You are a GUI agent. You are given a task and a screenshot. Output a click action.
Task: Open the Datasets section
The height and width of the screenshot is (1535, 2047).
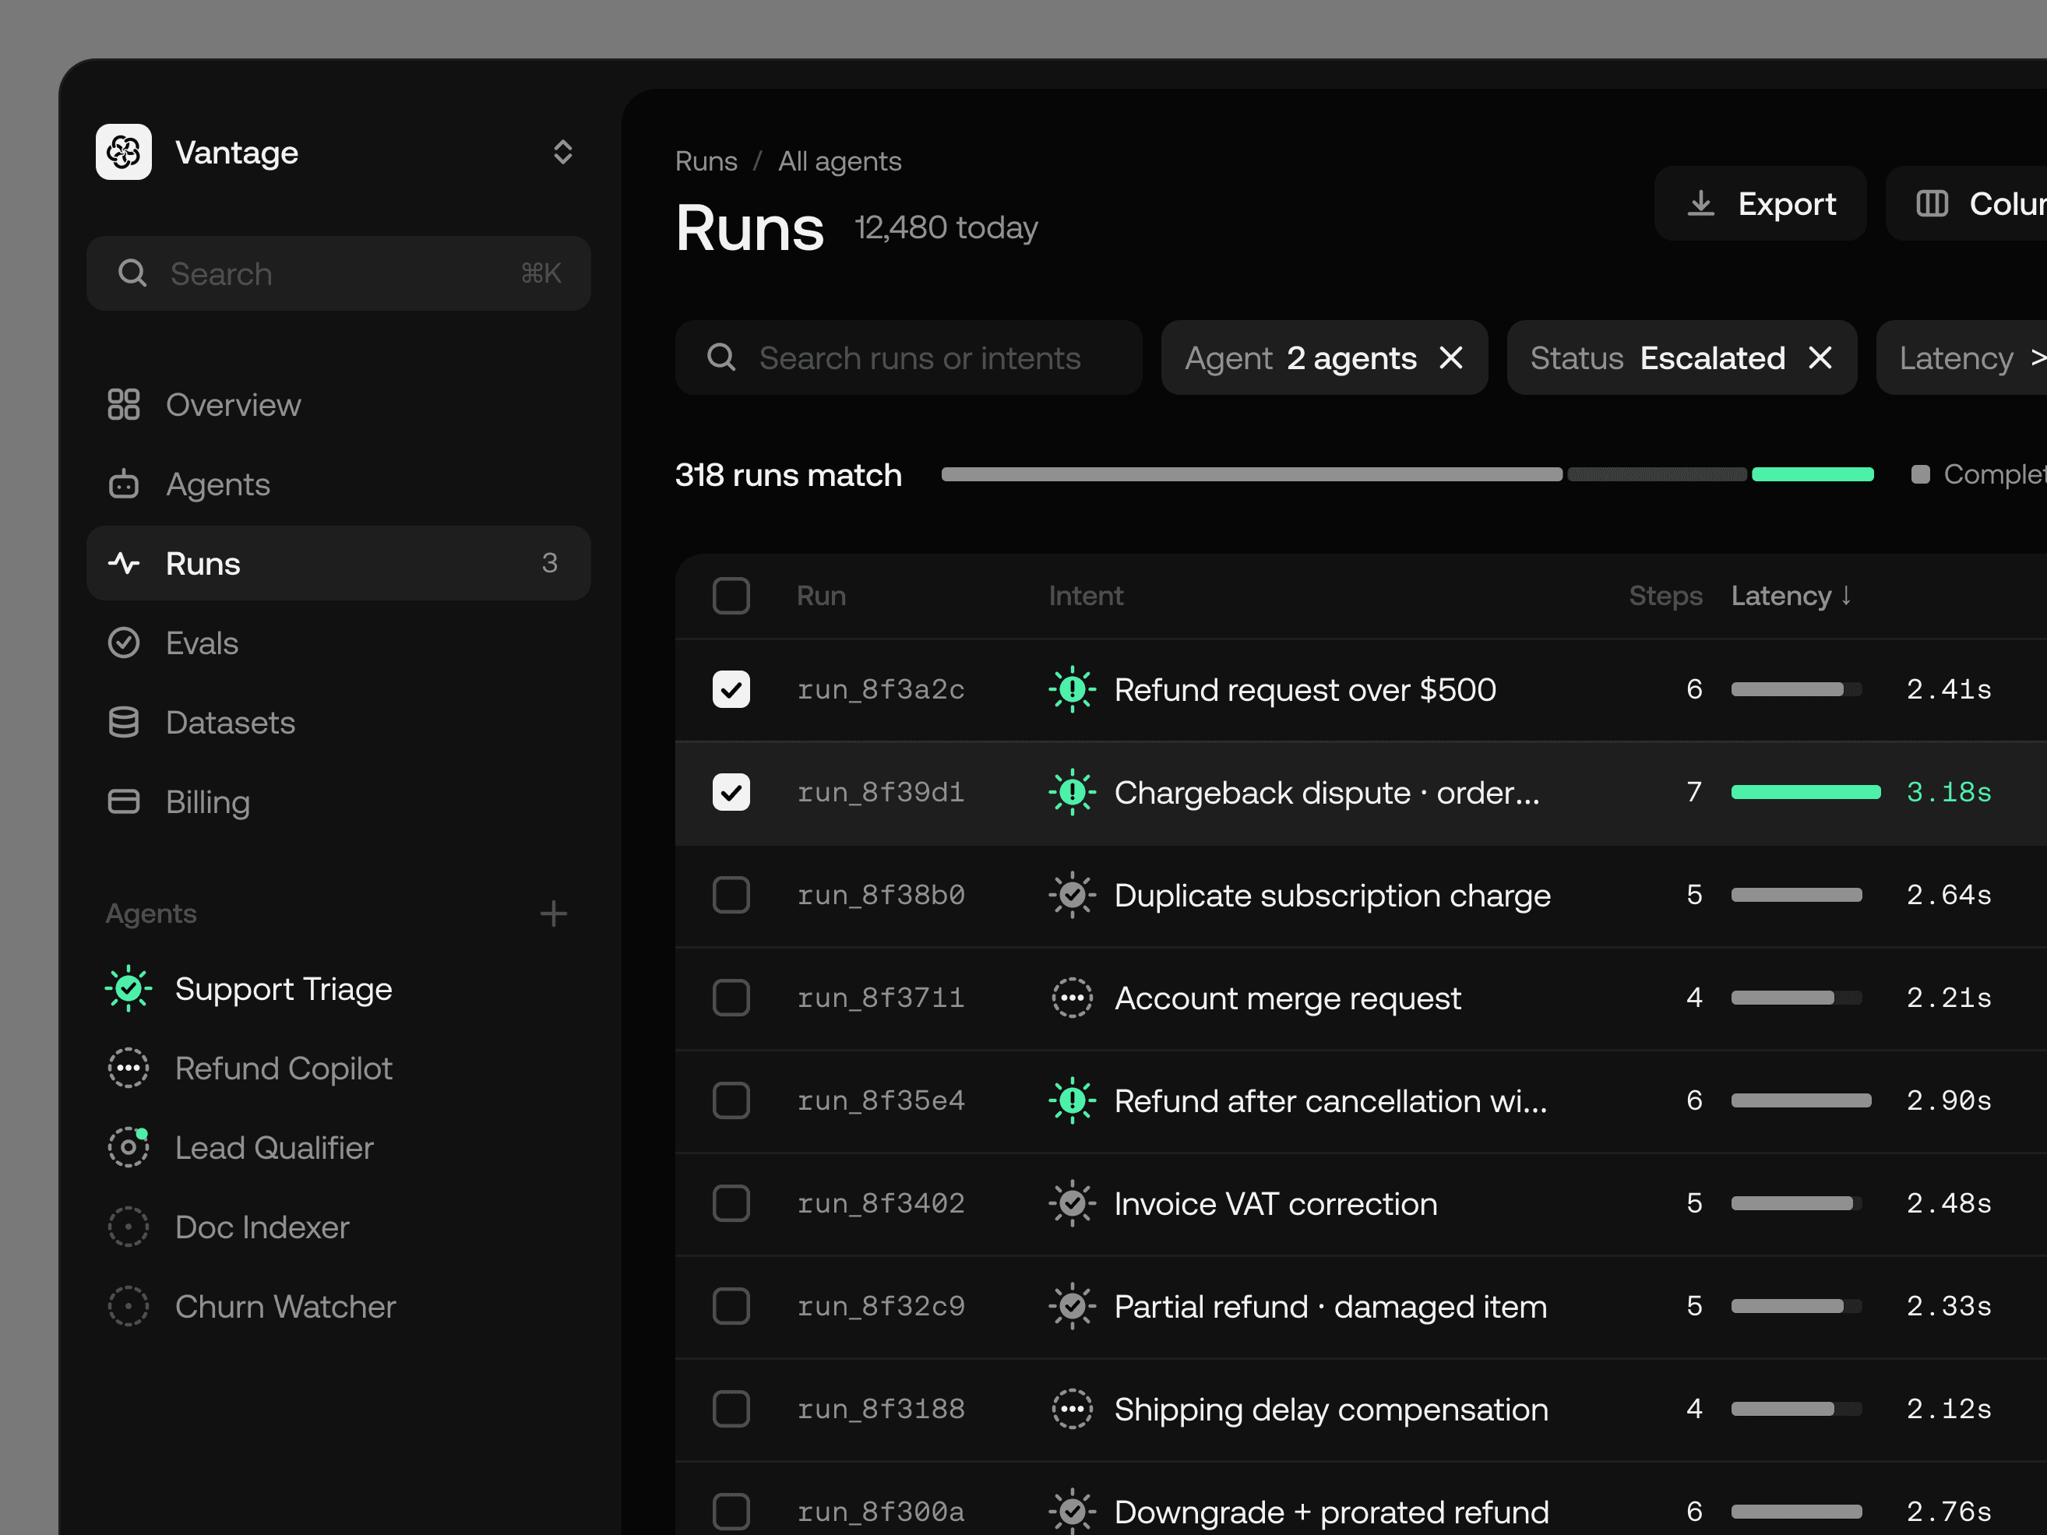point(339,723)
